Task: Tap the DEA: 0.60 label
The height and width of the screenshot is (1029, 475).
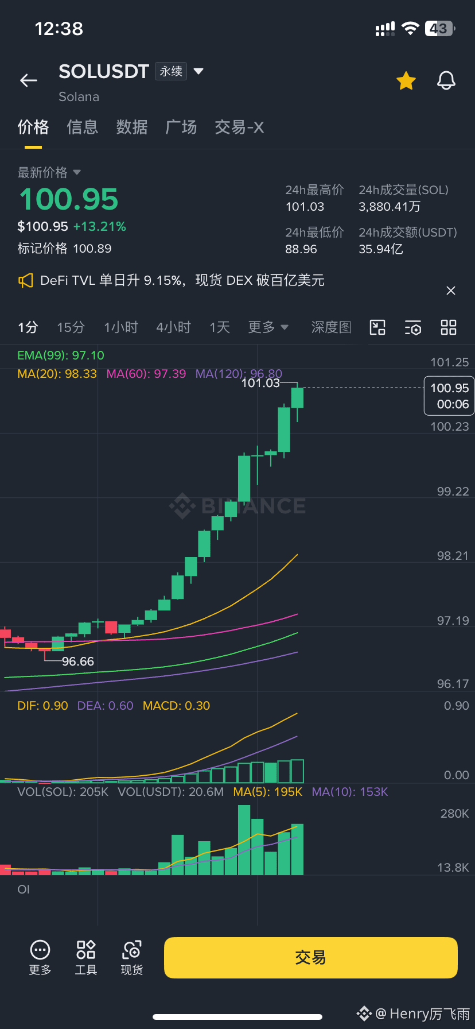Action: tap(106, 706)
